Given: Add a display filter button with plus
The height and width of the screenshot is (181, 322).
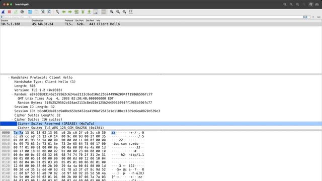Looking at the screenshot, I should (313, 17).
